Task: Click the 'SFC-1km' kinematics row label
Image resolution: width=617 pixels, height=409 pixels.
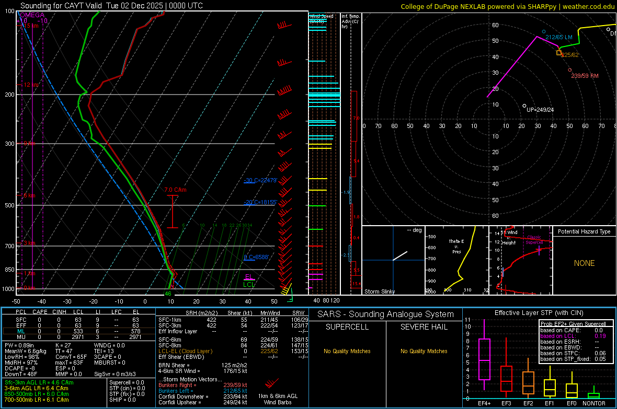Action: point(170,320)
